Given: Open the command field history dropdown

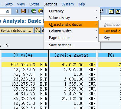Looking at the screenshot, I should [x=8, y=11].
